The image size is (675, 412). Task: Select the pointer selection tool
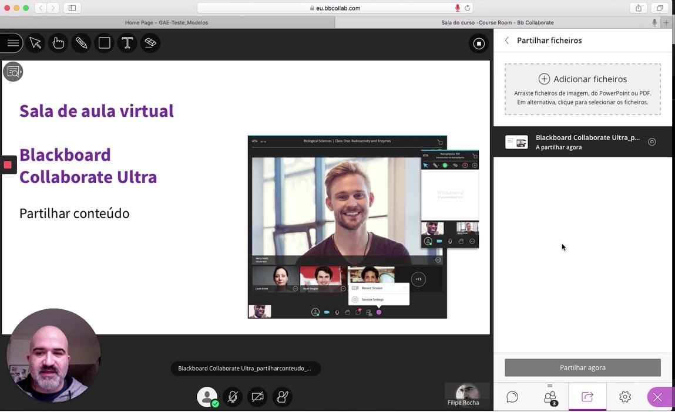(x=35, y=43)
